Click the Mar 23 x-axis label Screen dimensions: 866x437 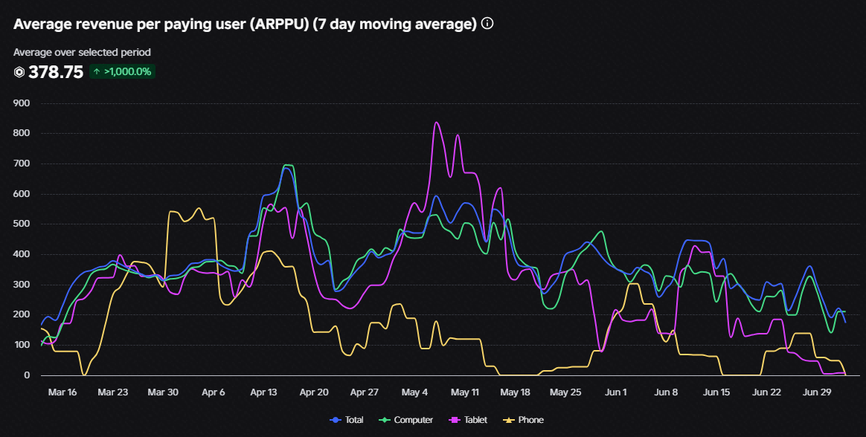(x=112, y=392)
